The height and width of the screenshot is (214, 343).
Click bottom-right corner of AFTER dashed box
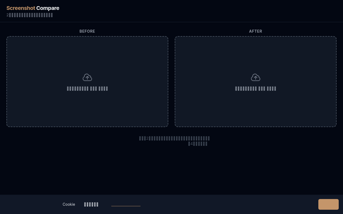[335, 126]
